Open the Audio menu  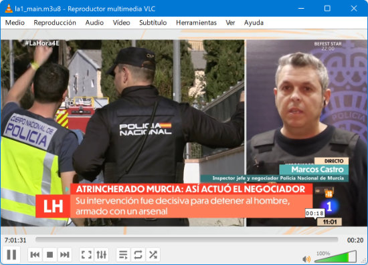[94, 23]
